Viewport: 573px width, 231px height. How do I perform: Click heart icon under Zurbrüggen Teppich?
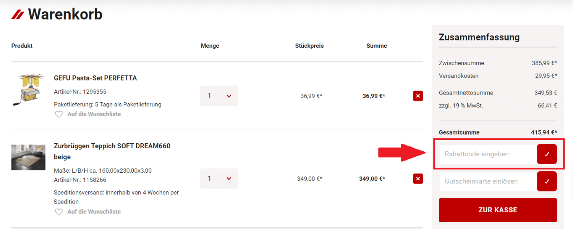[59, 212]
